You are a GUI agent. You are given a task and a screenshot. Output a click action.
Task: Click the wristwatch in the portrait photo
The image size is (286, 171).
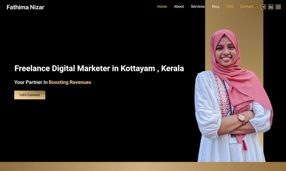[x=241, y=117]
